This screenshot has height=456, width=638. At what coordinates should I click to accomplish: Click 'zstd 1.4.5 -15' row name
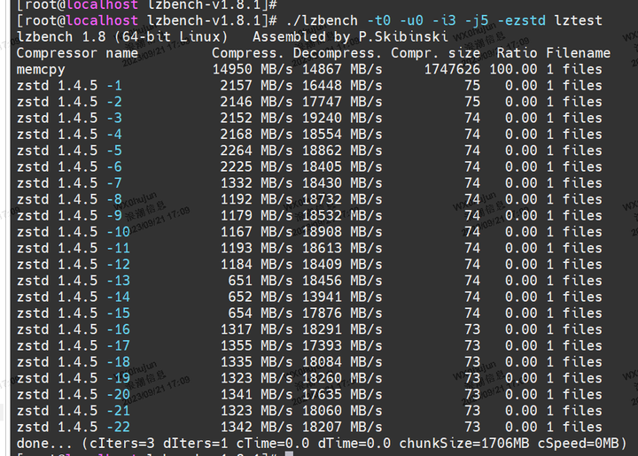pyautogui.click(x=74, y=313)
